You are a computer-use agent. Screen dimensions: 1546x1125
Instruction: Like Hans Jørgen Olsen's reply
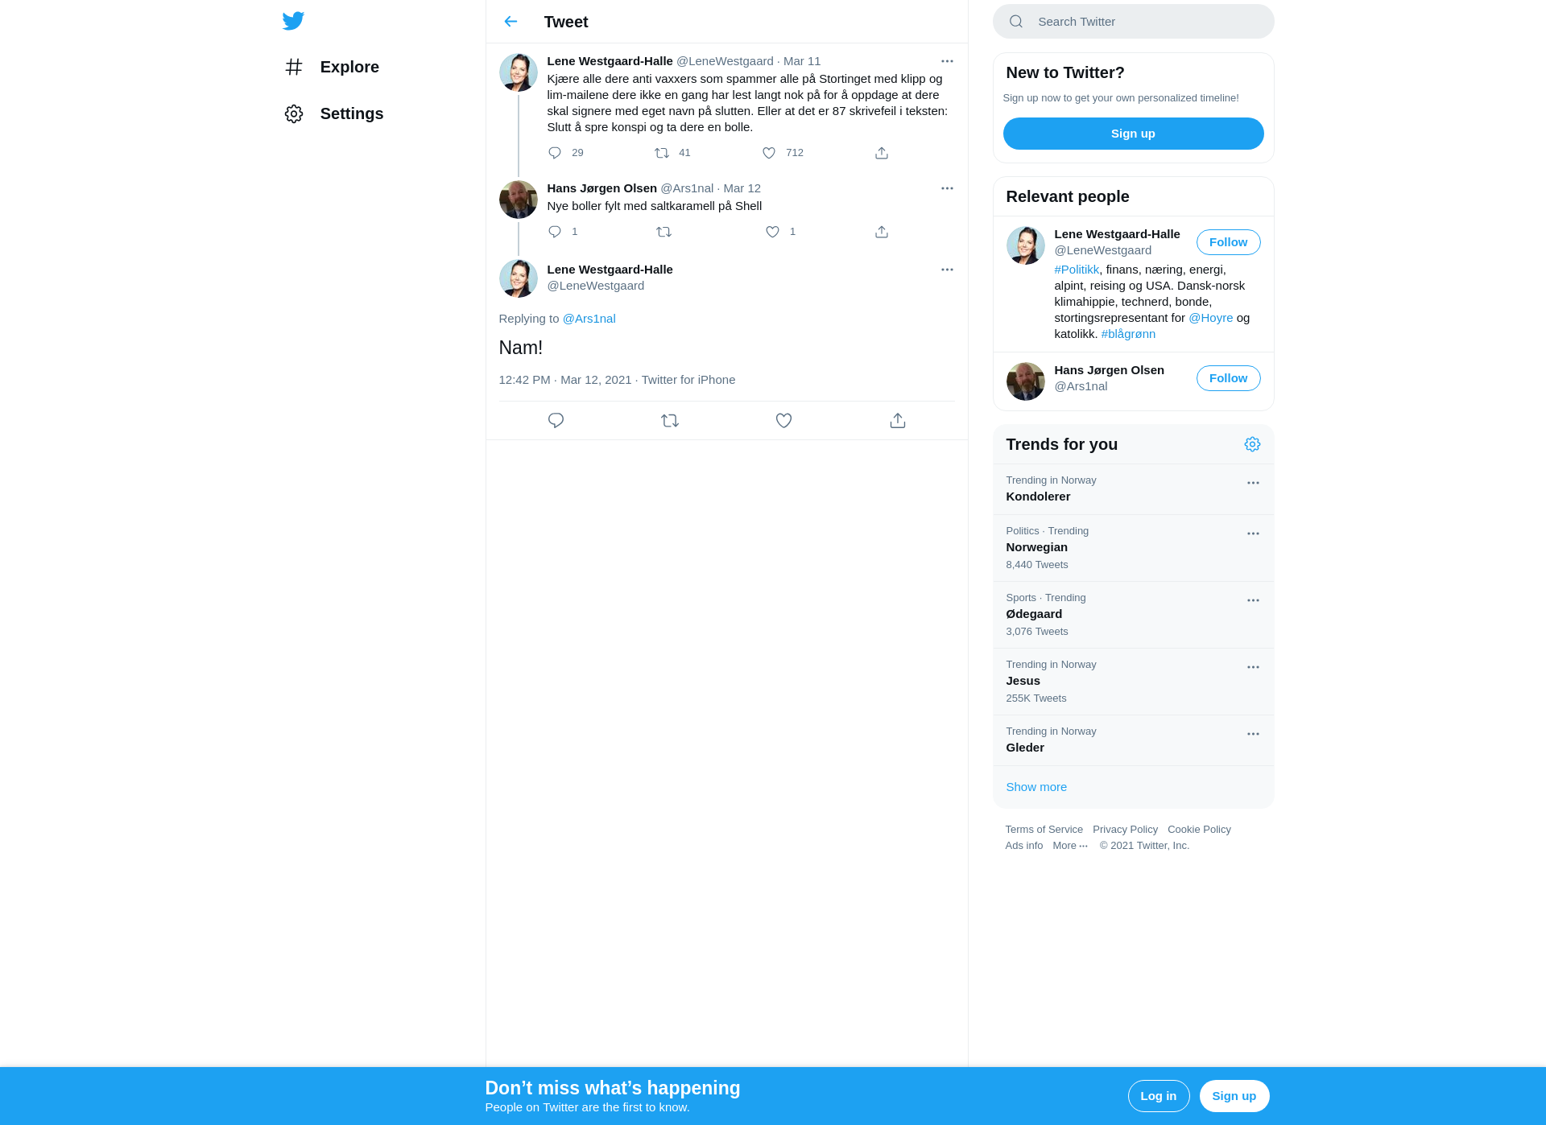772,232
